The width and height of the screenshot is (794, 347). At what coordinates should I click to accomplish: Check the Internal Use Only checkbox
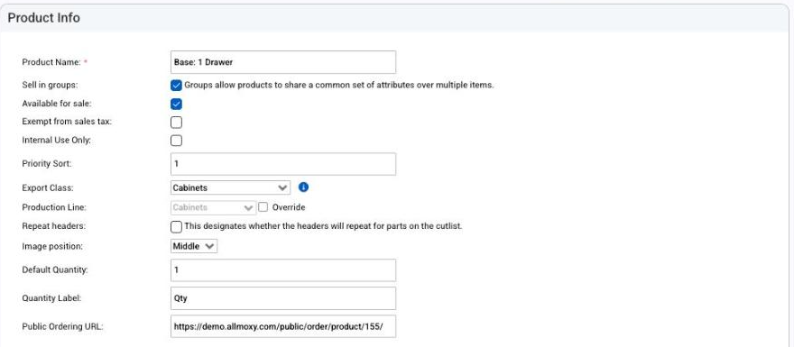[176, 141]
